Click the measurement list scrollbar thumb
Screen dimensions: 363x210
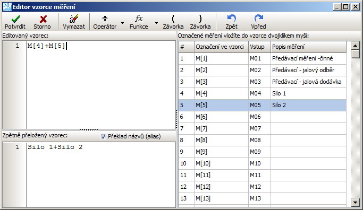(x=355, y=54)
